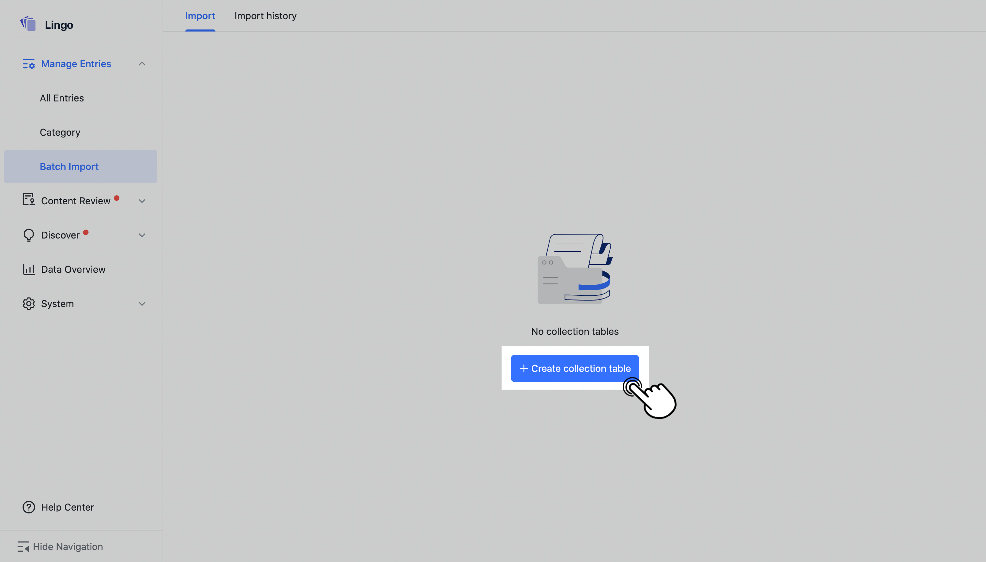Expand the Discover section
Screen dimensions: 986x562
(141, 235)
